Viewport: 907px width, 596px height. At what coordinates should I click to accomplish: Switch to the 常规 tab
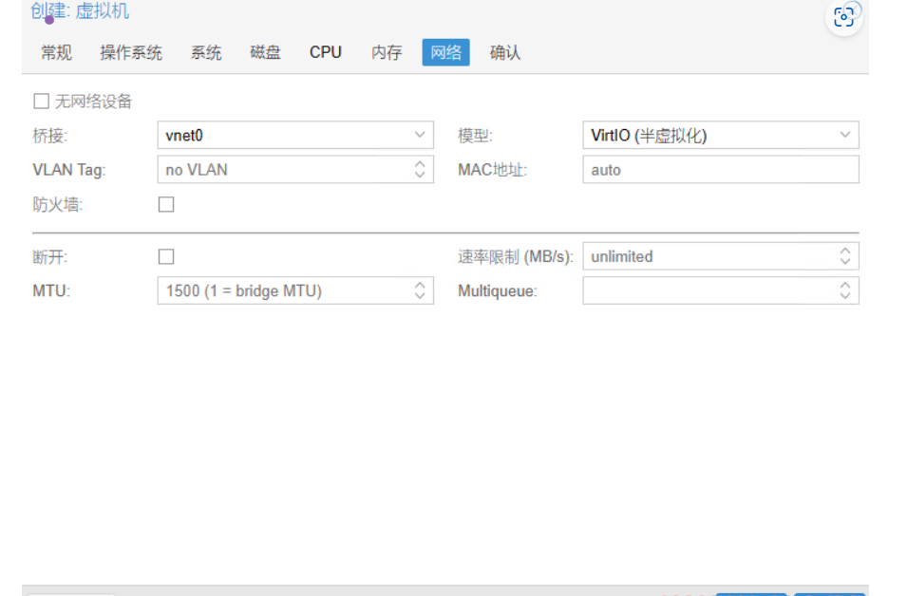57,52
